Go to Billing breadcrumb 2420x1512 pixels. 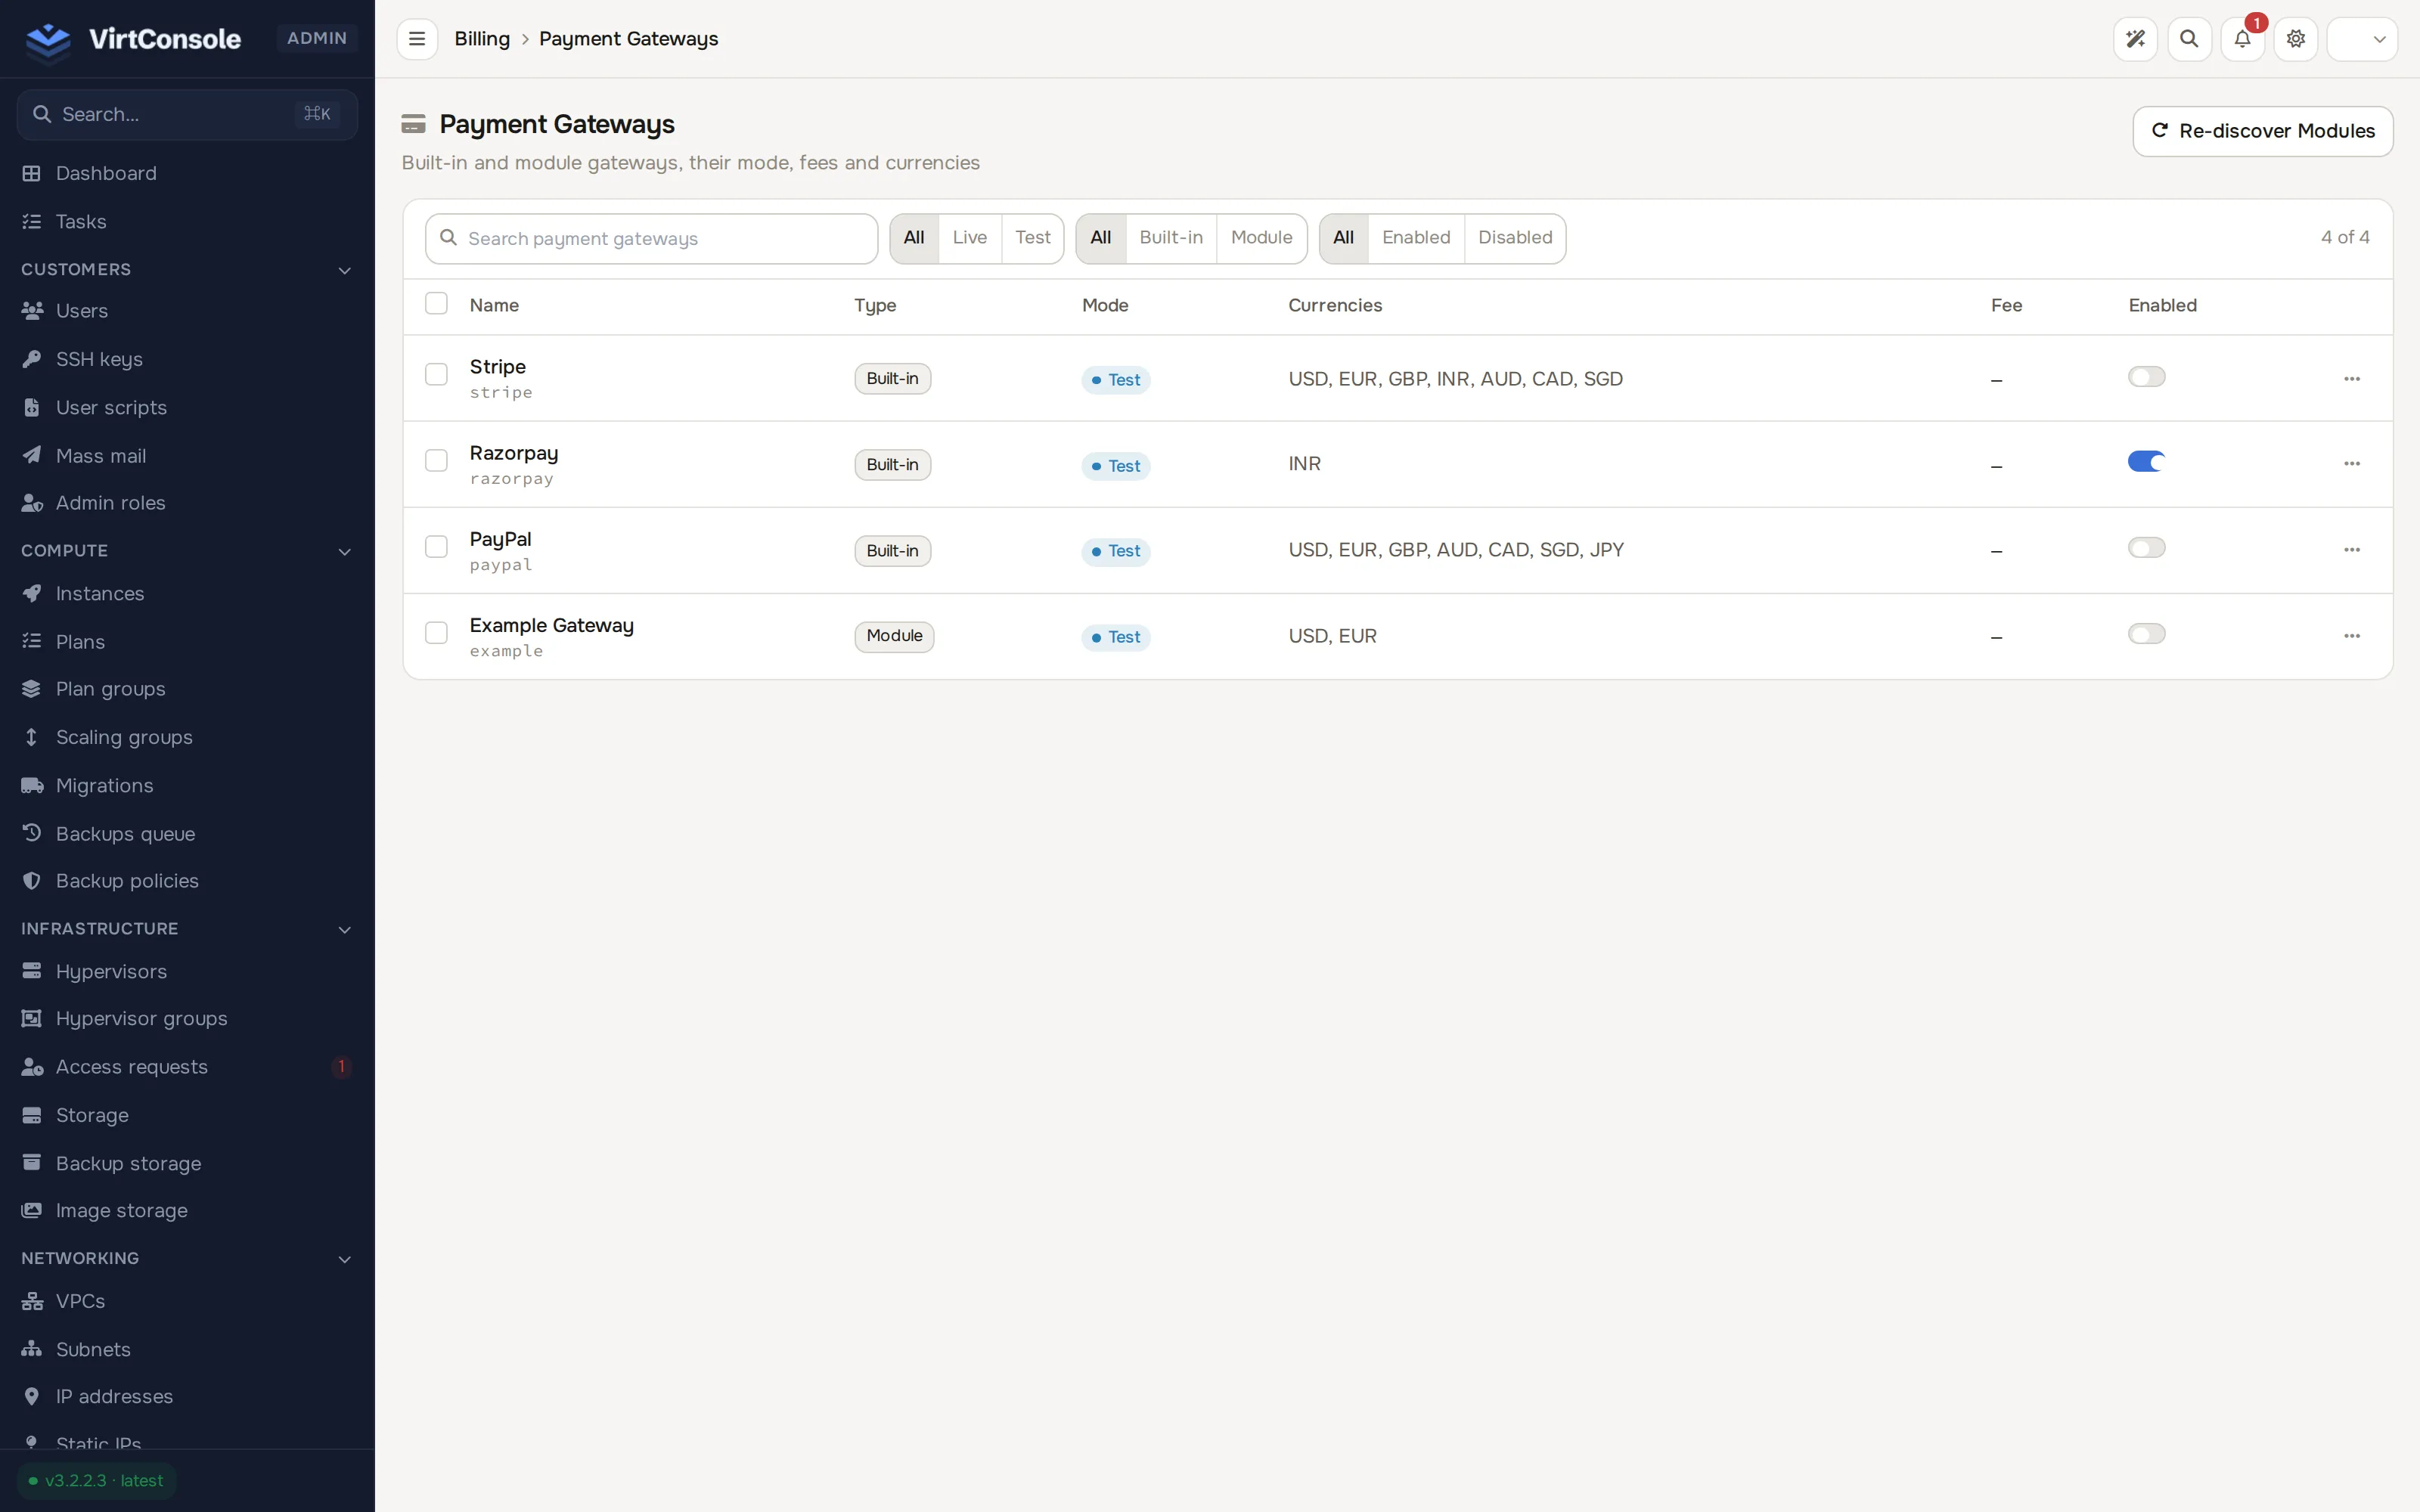482,39
